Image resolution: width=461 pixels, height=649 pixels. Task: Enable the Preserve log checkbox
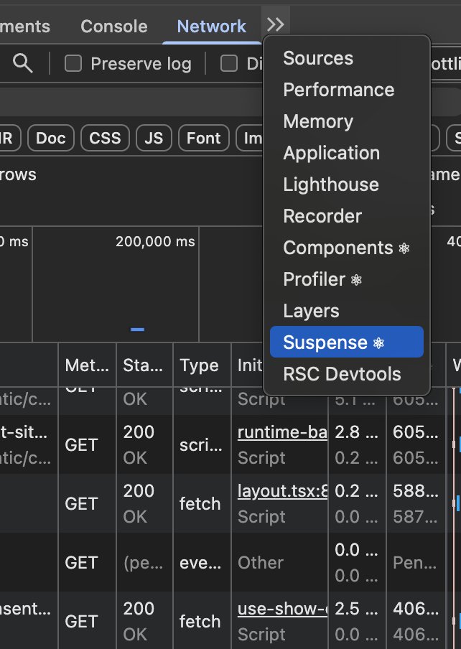coord(73,64)
